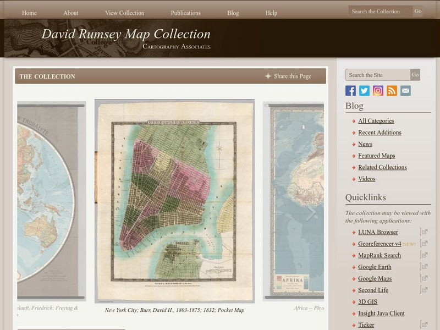Open the New York City map thumbnail

point(174,201)
